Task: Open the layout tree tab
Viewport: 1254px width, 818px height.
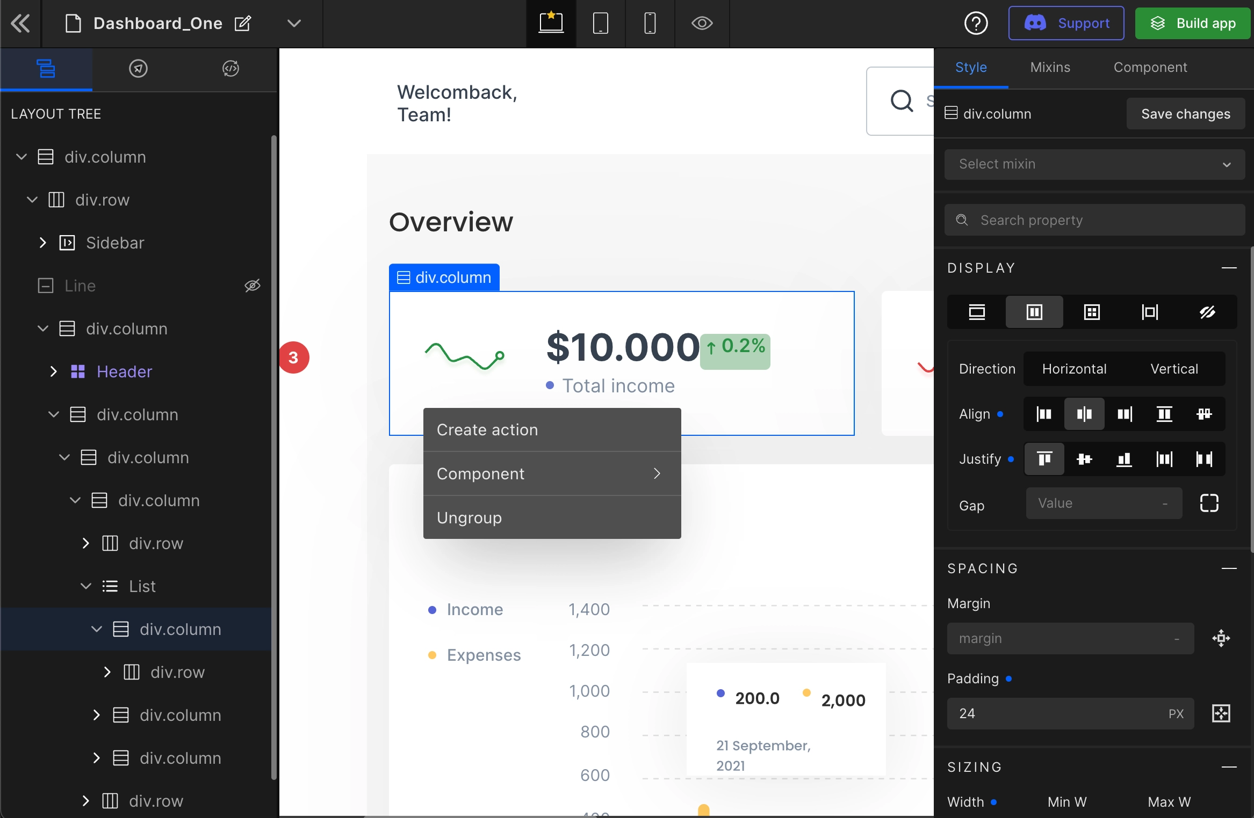Action: 46,69
